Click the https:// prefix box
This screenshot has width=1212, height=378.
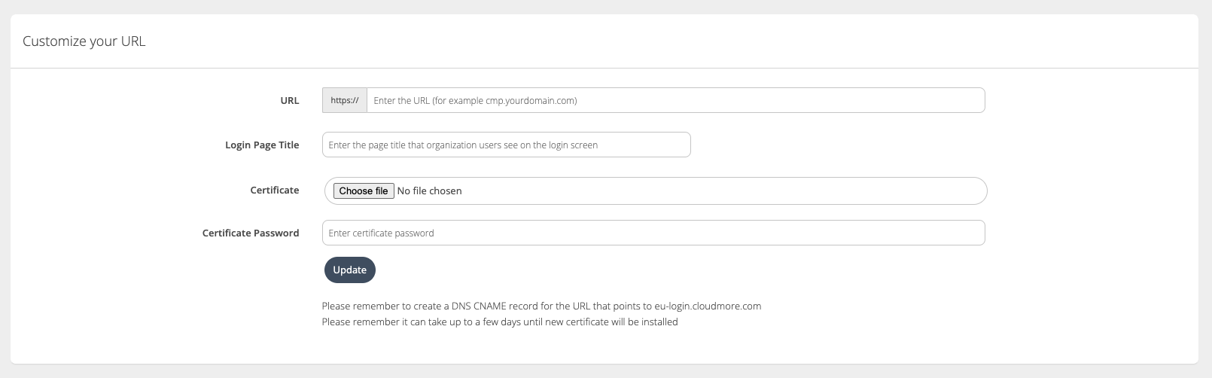pos(344,100)
